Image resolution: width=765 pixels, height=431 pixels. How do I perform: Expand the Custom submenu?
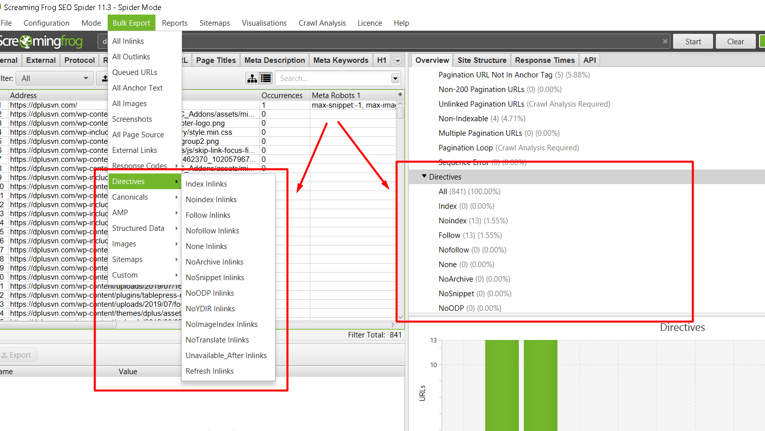coord(145,275)
